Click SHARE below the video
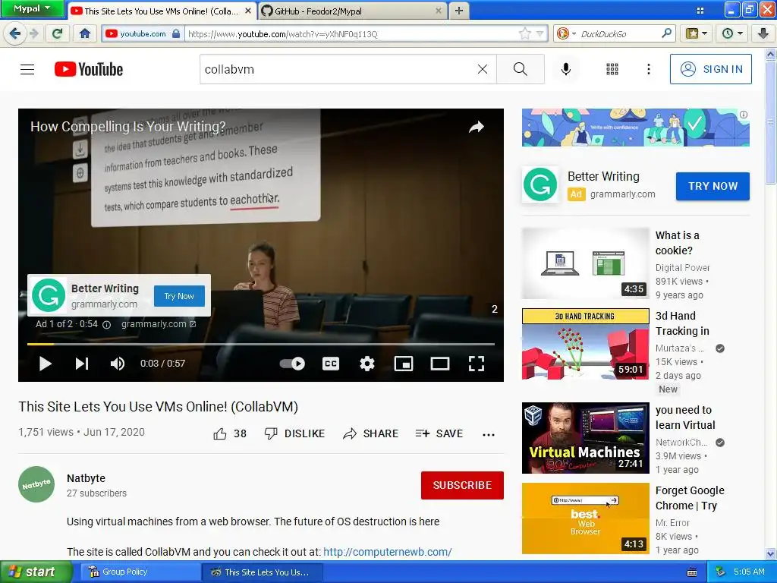This screenshot has height=583, width=777. (x=370, y=433)
